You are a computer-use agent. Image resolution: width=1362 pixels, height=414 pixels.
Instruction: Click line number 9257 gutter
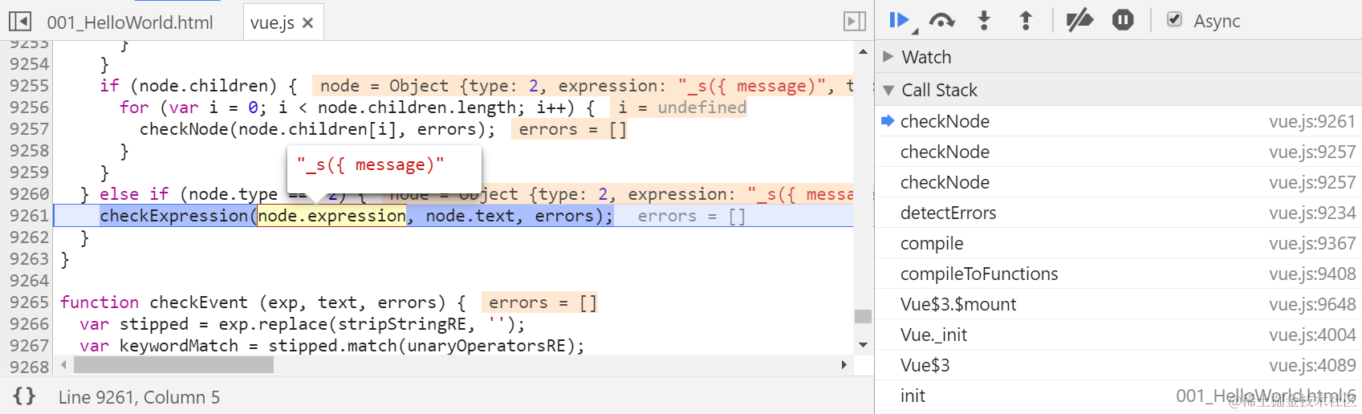[x=29, y=129]
